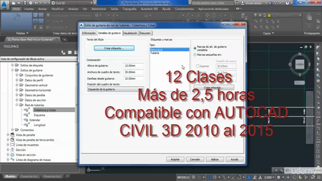
Task: Open the 1:500 annotation scale dropdown
Action: [x=269, y=177]
